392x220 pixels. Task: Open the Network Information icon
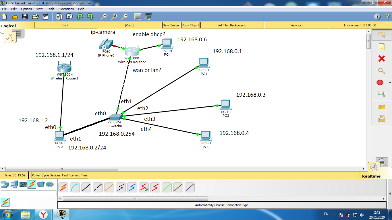(377, 17)
